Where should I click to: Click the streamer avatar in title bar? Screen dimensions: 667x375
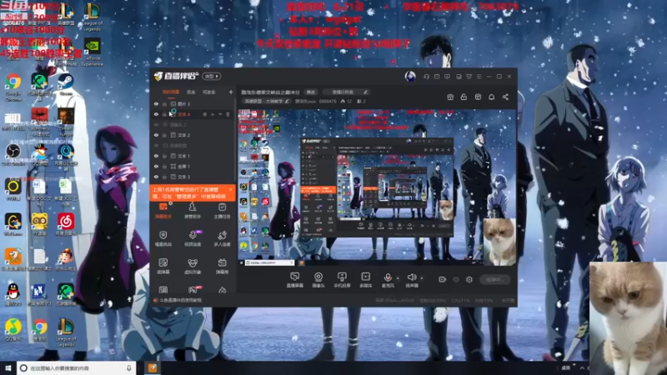[410, 77]
